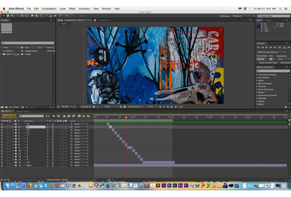Toggle hide shy layers switch in timeline
The image size is (291, 197).
(64, 116)
